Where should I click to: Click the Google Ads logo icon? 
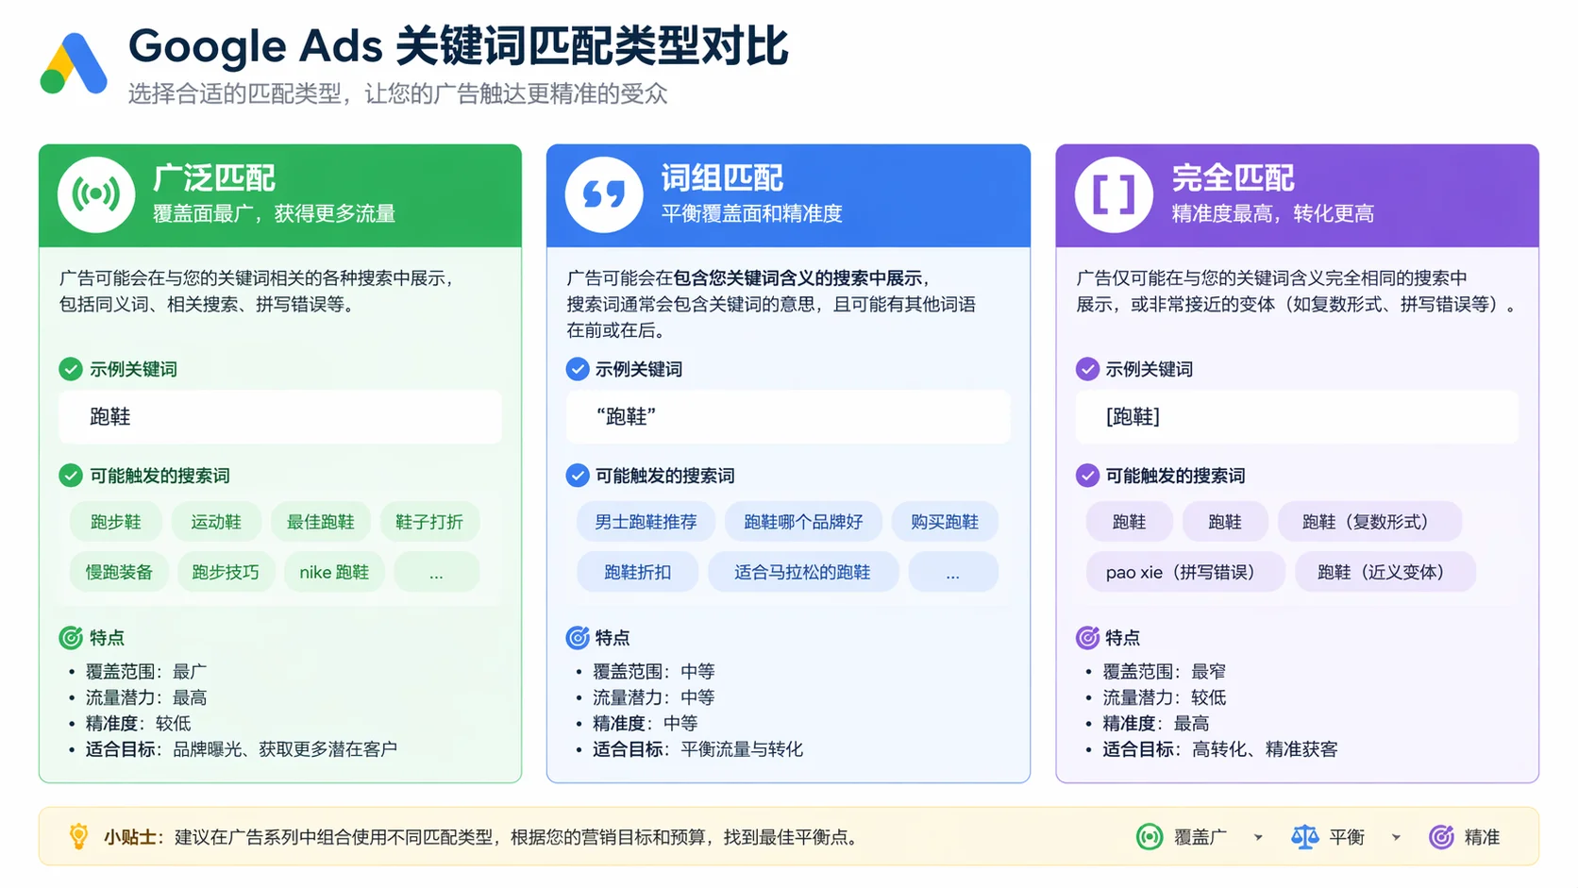[74, 62]
